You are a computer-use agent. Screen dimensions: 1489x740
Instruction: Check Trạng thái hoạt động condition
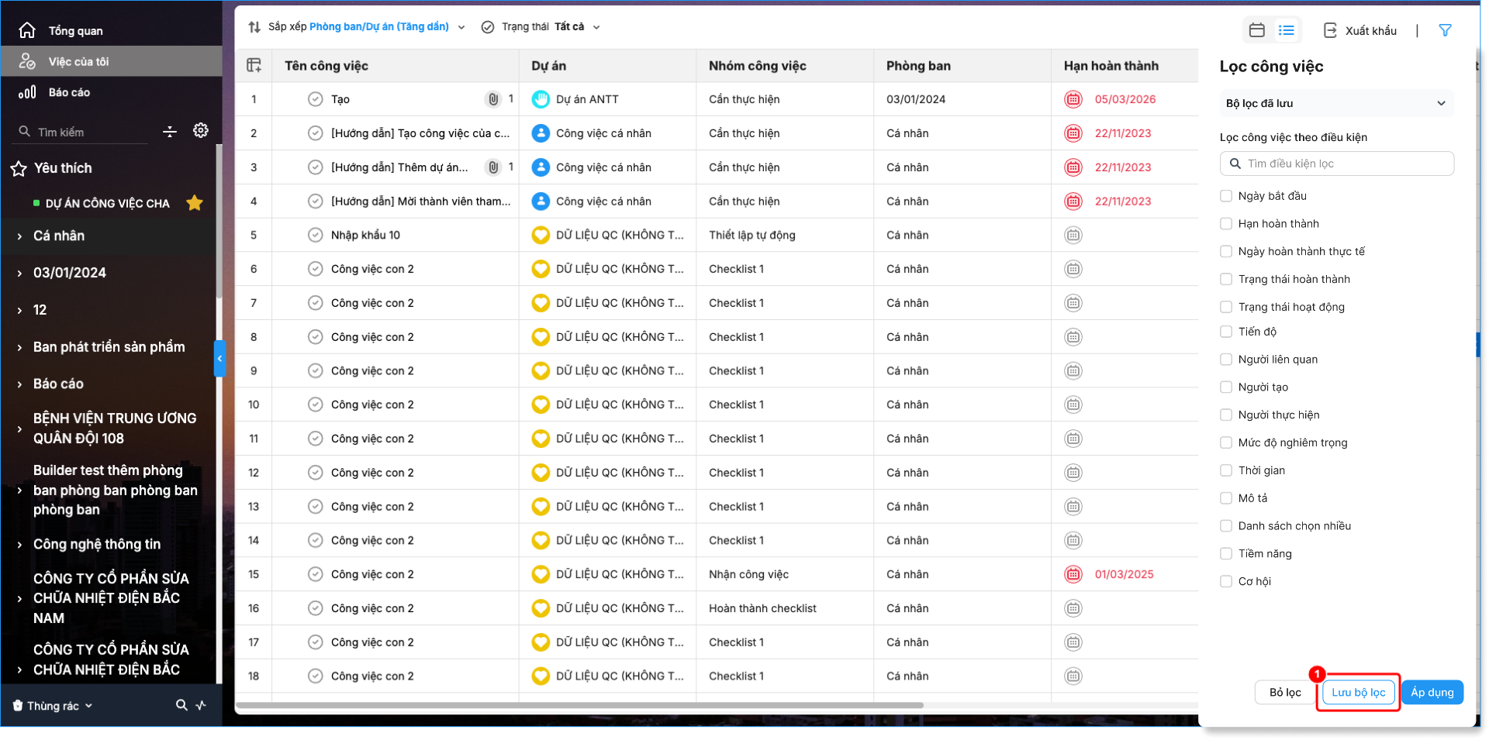click(x=1226, y=307)
